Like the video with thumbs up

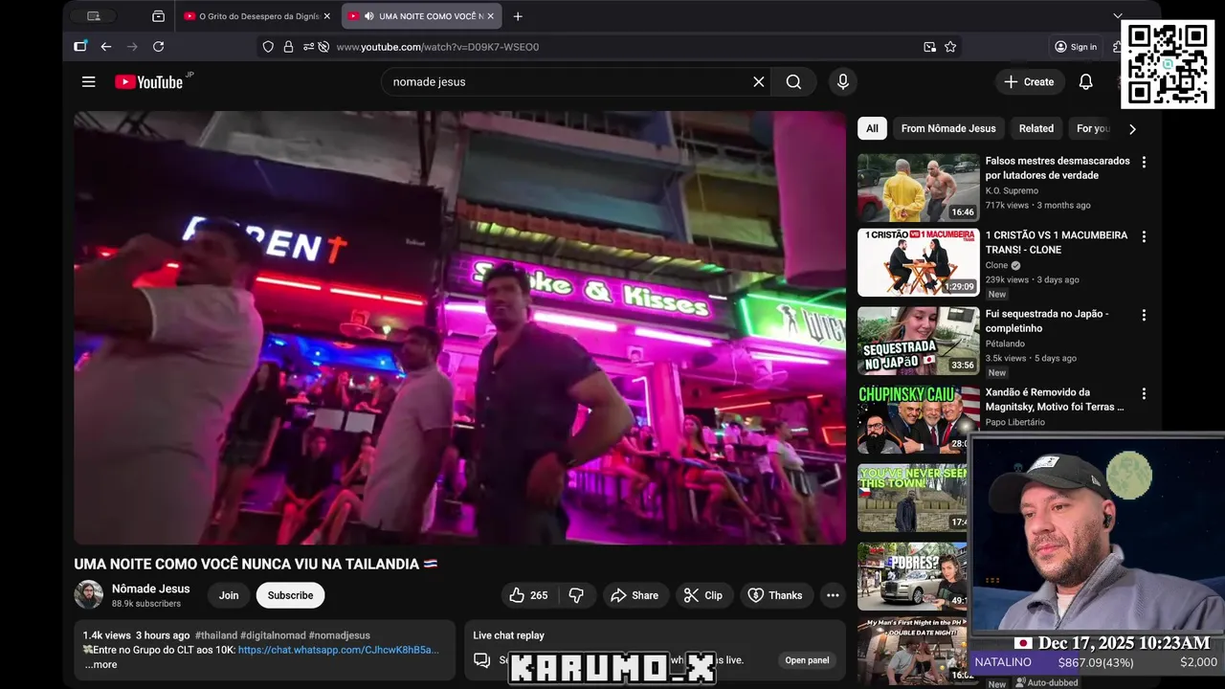(x=527, y=595)
